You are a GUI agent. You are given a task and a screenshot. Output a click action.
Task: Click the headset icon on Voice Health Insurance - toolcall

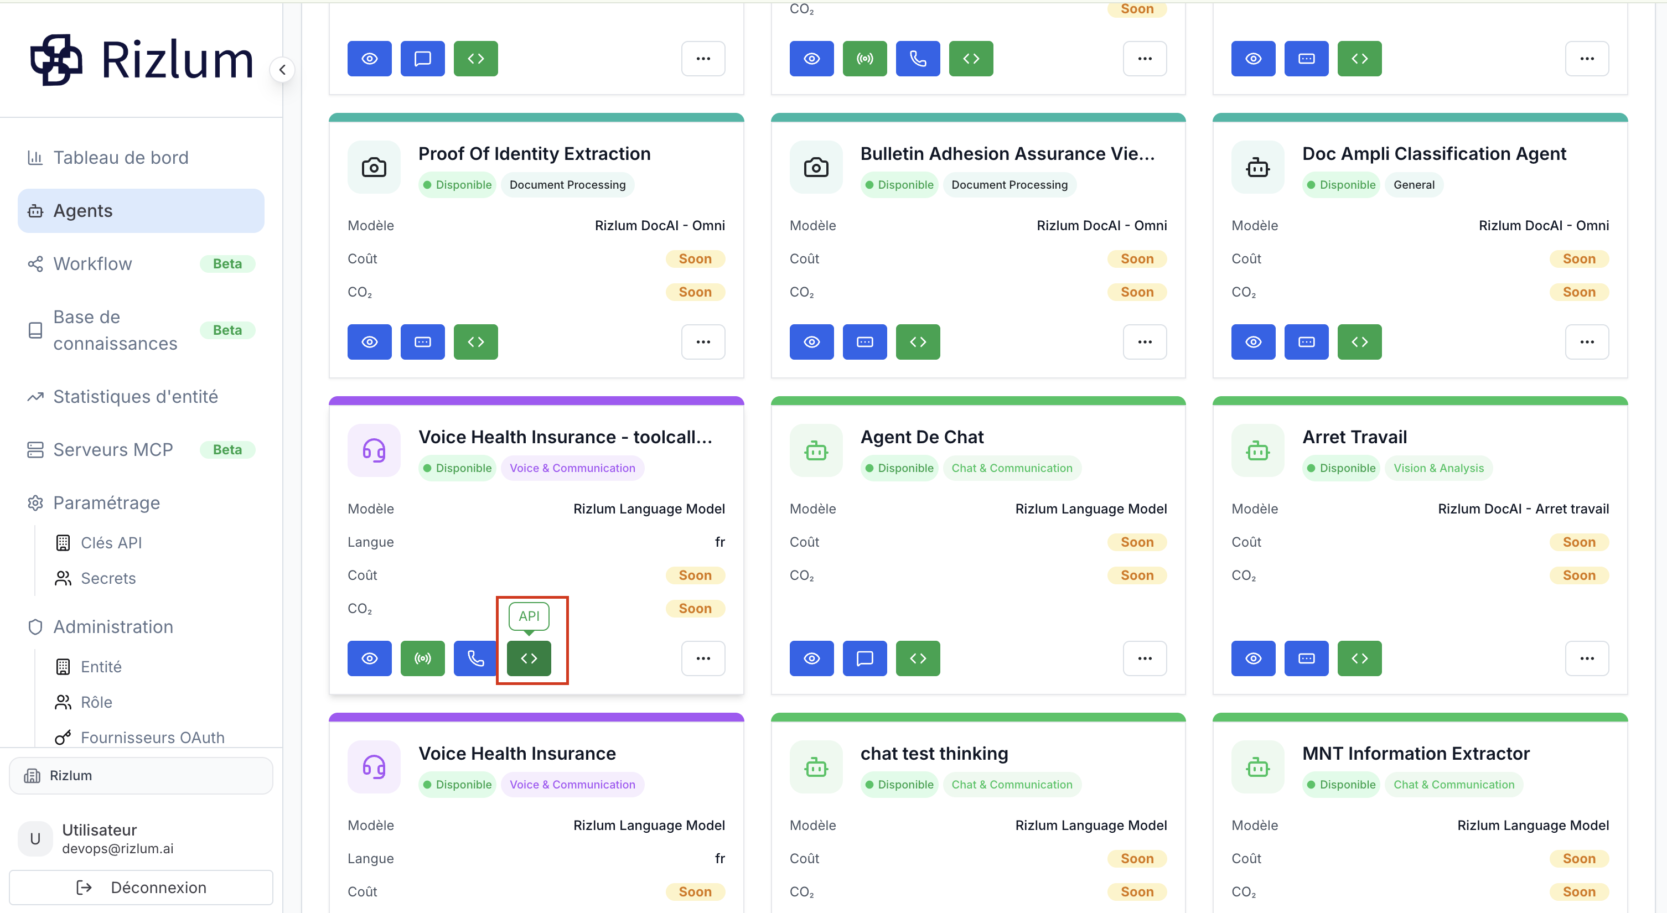point(374,450)
